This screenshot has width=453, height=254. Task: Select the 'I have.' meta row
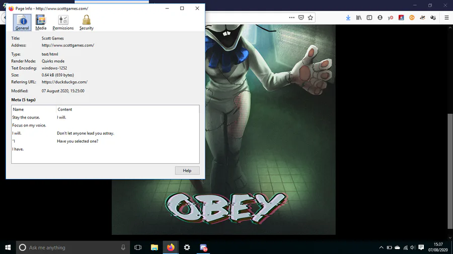coord(105,149)
